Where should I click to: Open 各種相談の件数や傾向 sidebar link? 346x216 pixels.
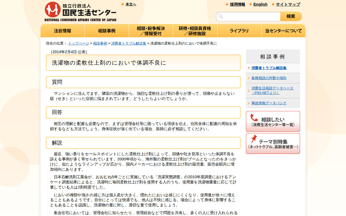[x=269, y=78]
